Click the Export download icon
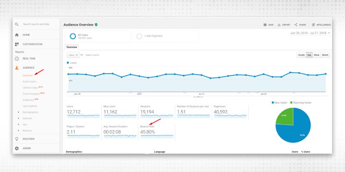The width and height of the screenshot is (345, 172). [x=279, y=25]
